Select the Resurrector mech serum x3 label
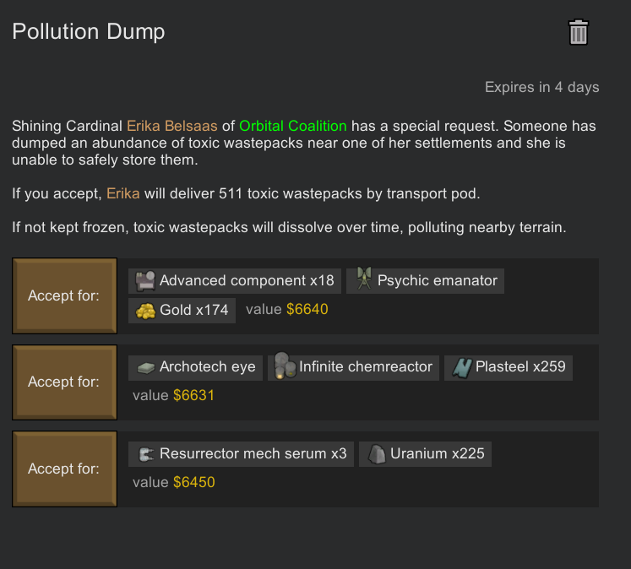631x569 pixels. [x=253, y=453]
